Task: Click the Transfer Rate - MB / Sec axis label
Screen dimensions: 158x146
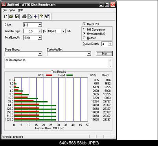Action: pyautogui.click(x=50, y=128)
